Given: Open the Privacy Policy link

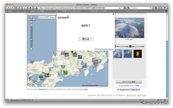Looking at the screenshot, I should click(x=131, y=95).
